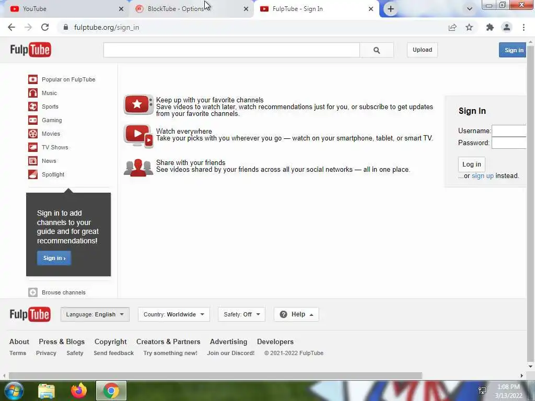Click the footer FulpTube logo
Screen dimensions: 535x401
[30, 314]
